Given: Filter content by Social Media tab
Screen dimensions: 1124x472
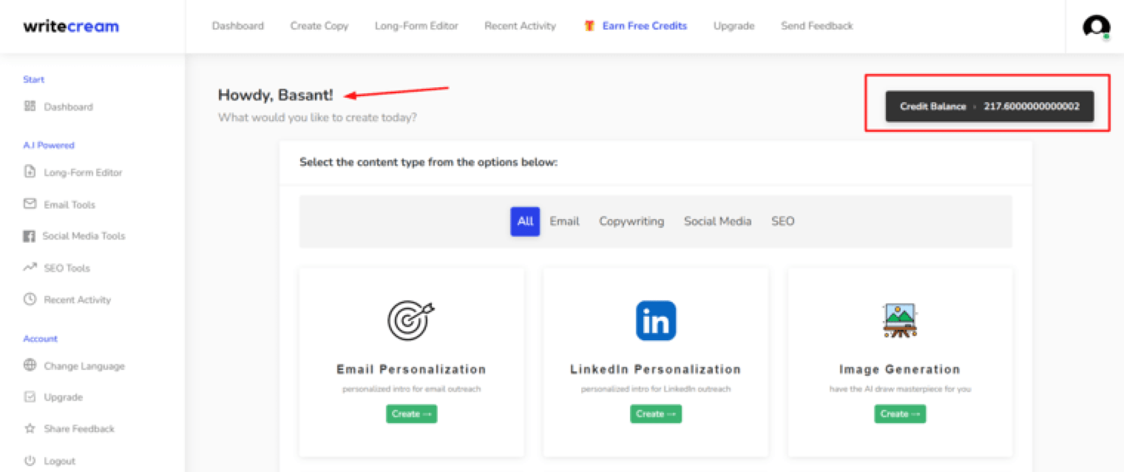Looking at the screenshot, I should coord(717,221).
